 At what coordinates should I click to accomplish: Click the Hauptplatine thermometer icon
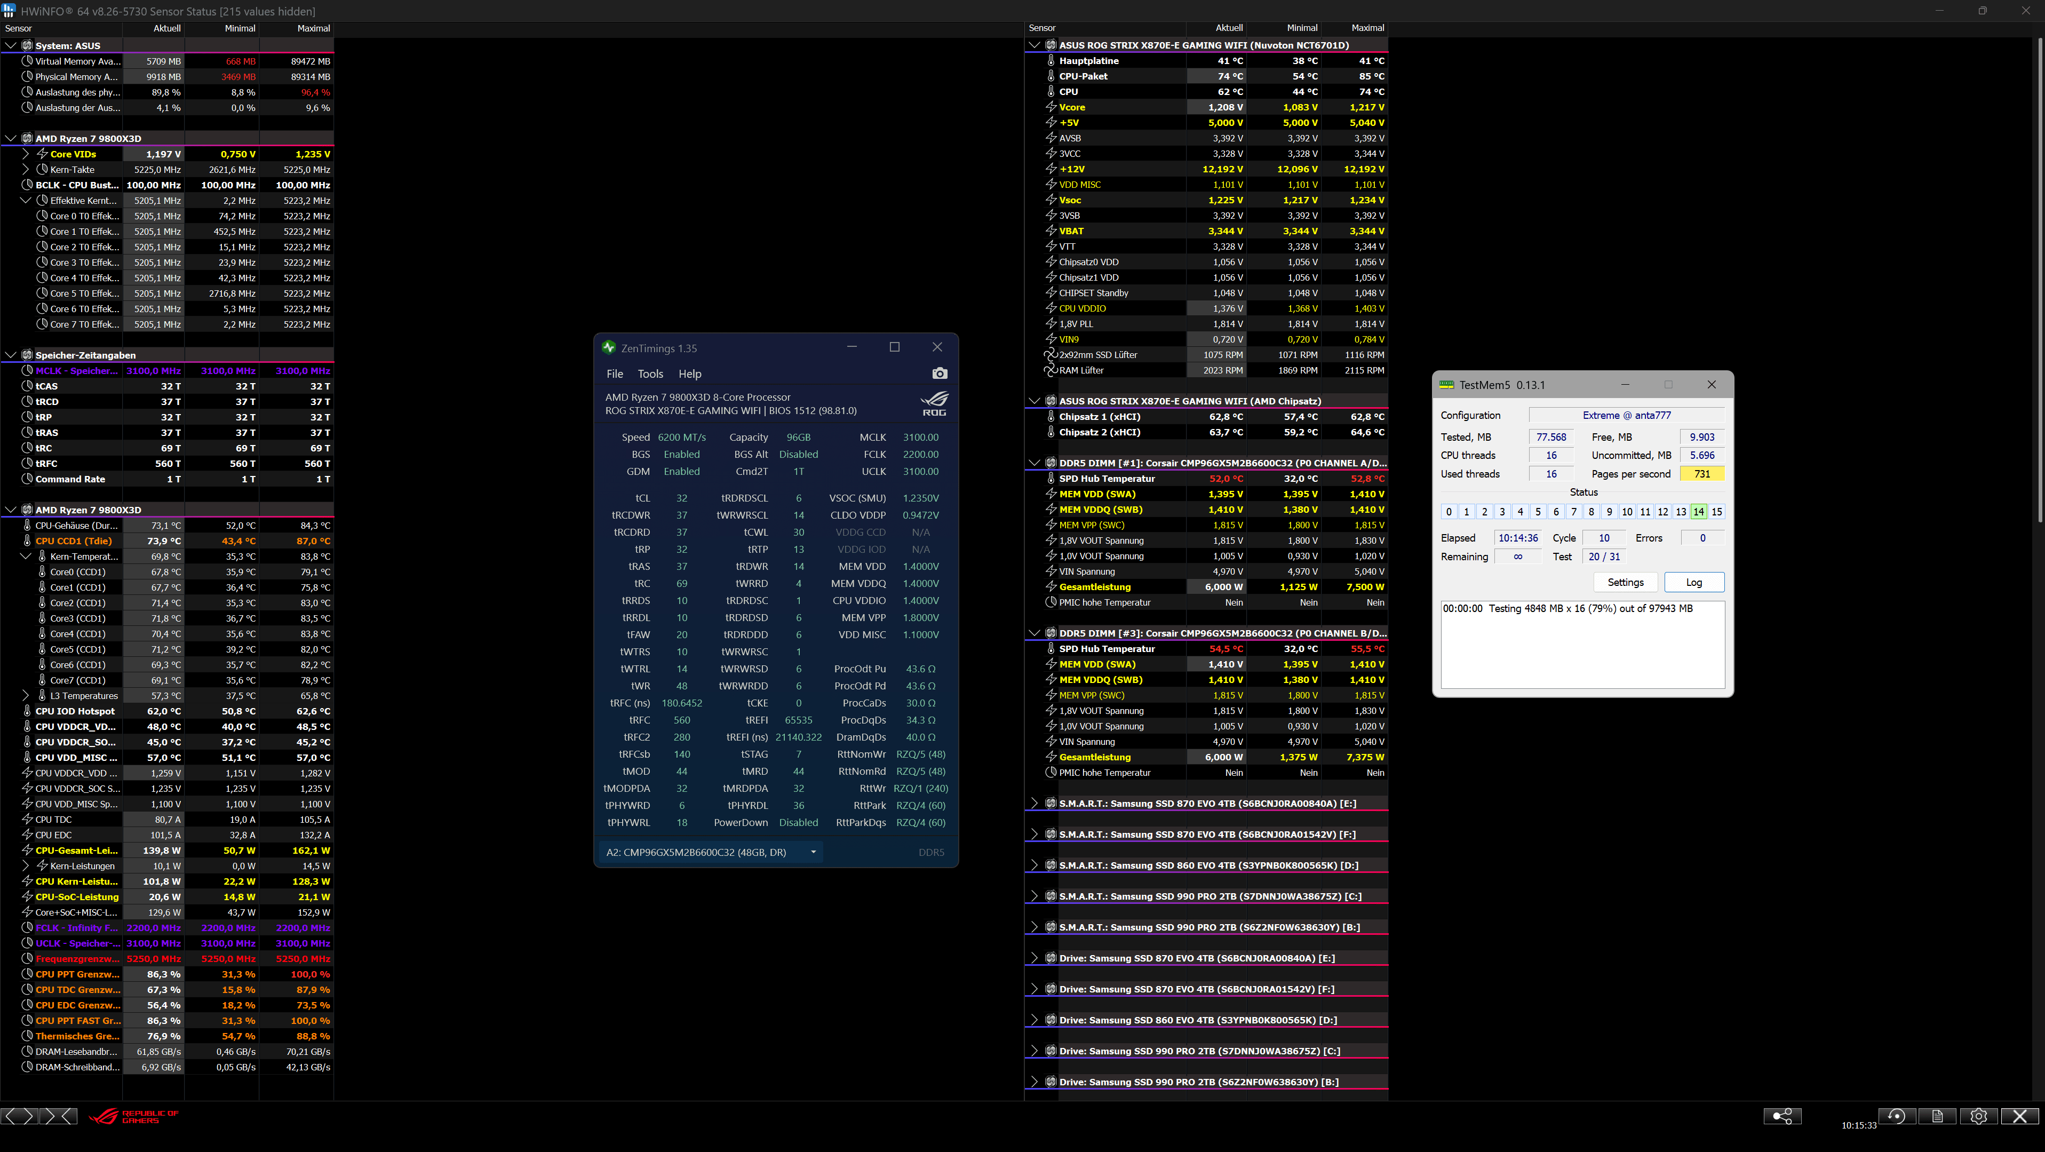1051,60
